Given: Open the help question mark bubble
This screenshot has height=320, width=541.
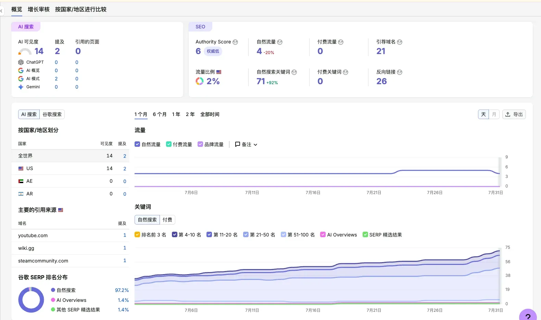Looking at the screenshot, I should 528,316.
